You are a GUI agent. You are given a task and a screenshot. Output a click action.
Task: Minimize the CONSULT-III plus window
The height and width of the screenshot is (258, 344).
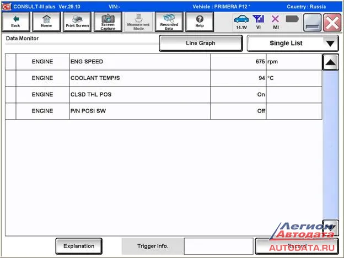313,23
